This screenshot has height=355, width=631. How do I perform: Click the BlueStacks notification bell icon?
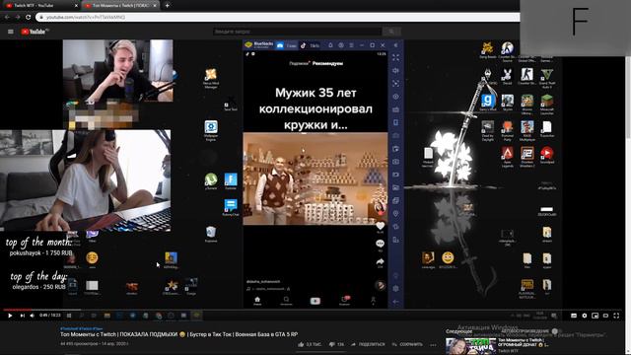pyautogui.click(x=330, y=45)
